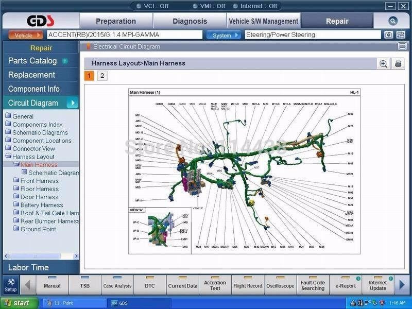Open the Oscilloscope

pos(280,285)
